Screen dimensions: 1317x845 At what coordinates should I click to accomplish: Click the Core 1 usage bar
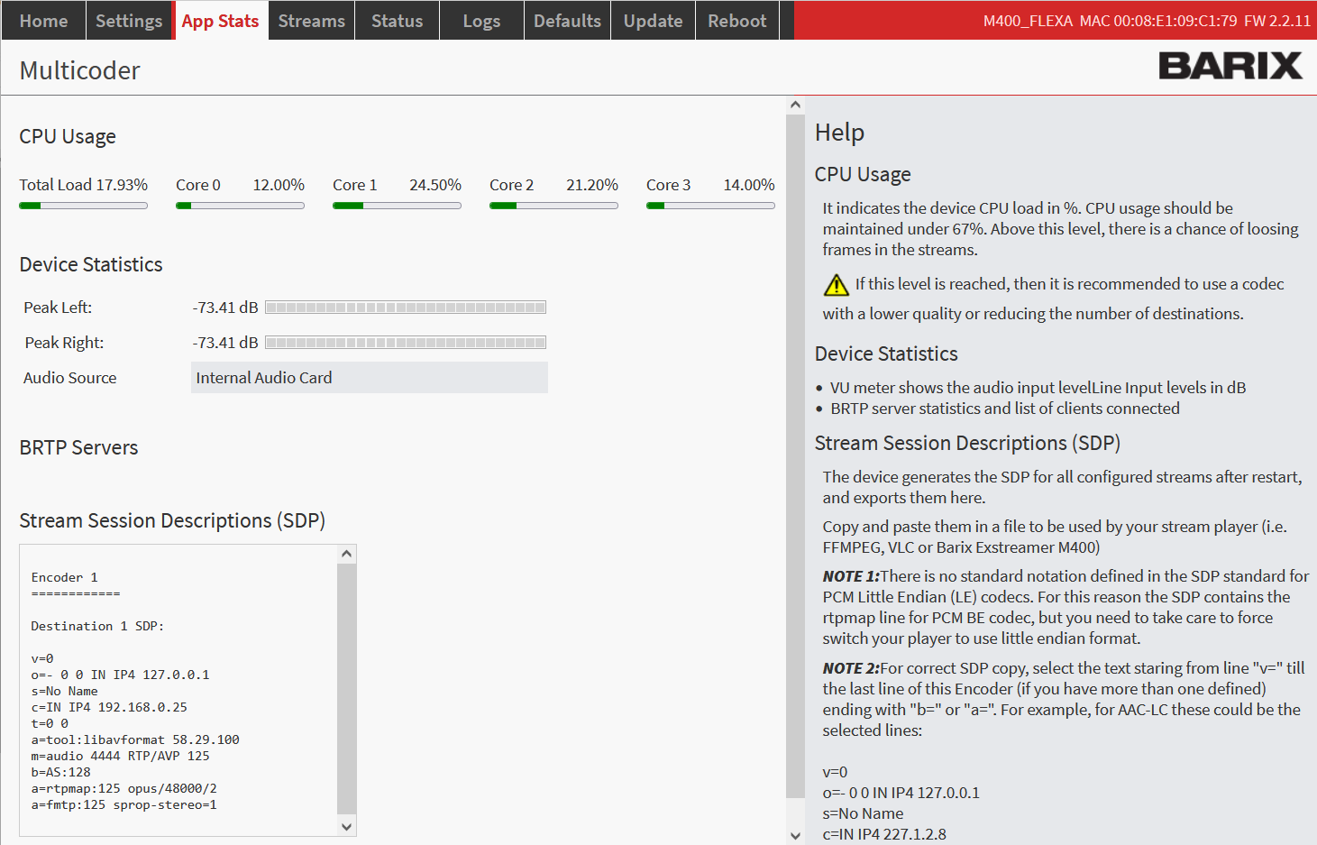pyautogui.click(x=397, y=206)
